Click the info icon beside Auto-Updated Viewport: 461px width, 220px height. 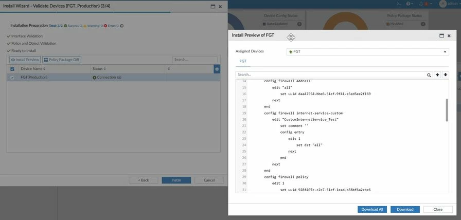tap(299, 24)
